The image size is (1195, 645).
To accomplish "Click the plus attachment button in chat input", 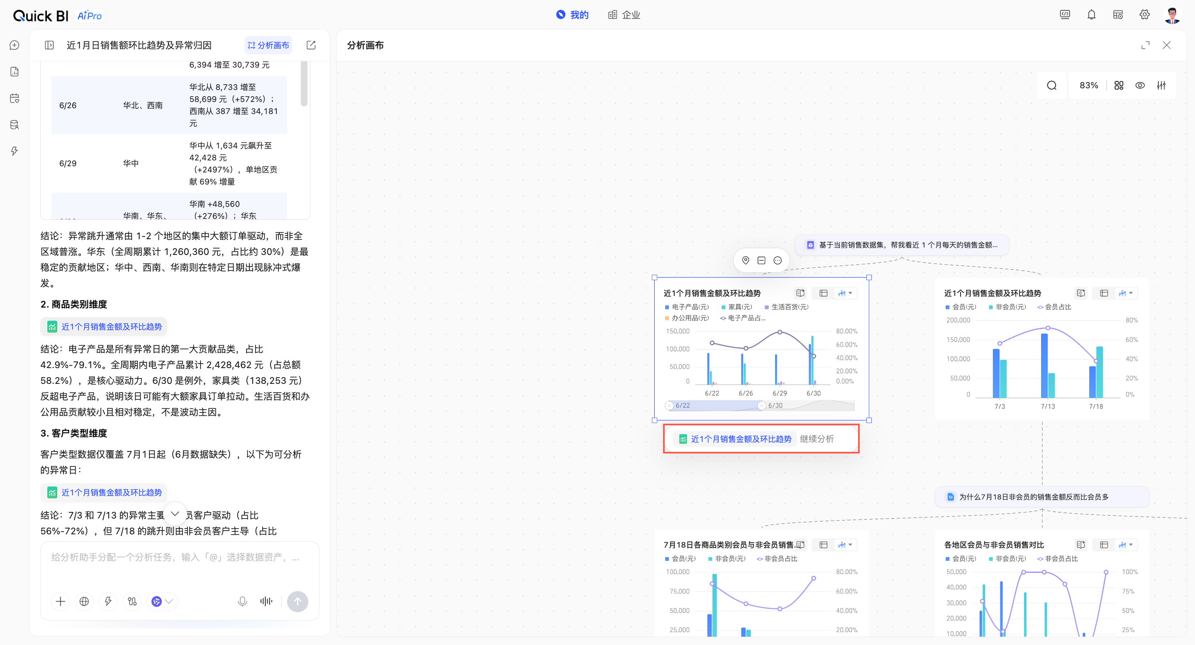I will [60, 601].
